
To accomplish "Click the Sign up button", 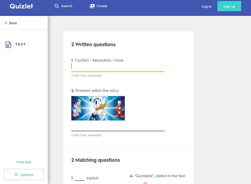I will pos(229,6).
